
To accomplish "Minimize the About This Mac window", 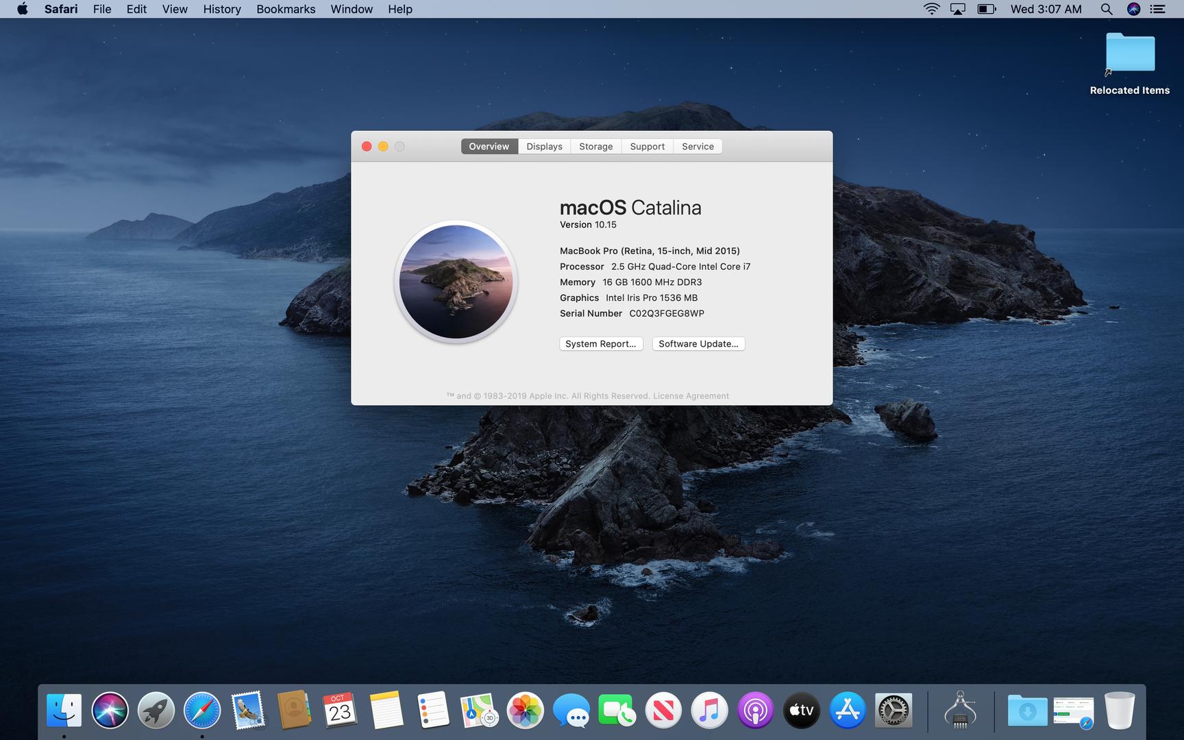I will coord(383,146).
